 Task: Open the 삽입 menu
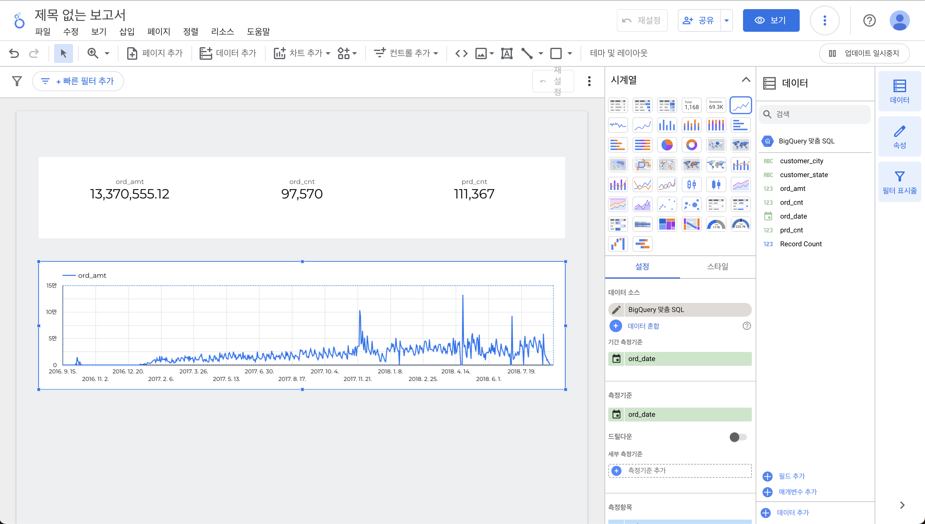pyautogui.click(x=127, y=32)
